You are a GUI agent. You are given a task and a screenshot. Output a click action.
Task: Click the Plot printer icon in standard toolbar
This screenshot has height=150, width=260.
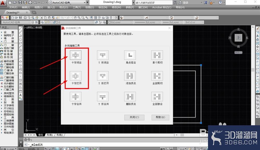25,18
